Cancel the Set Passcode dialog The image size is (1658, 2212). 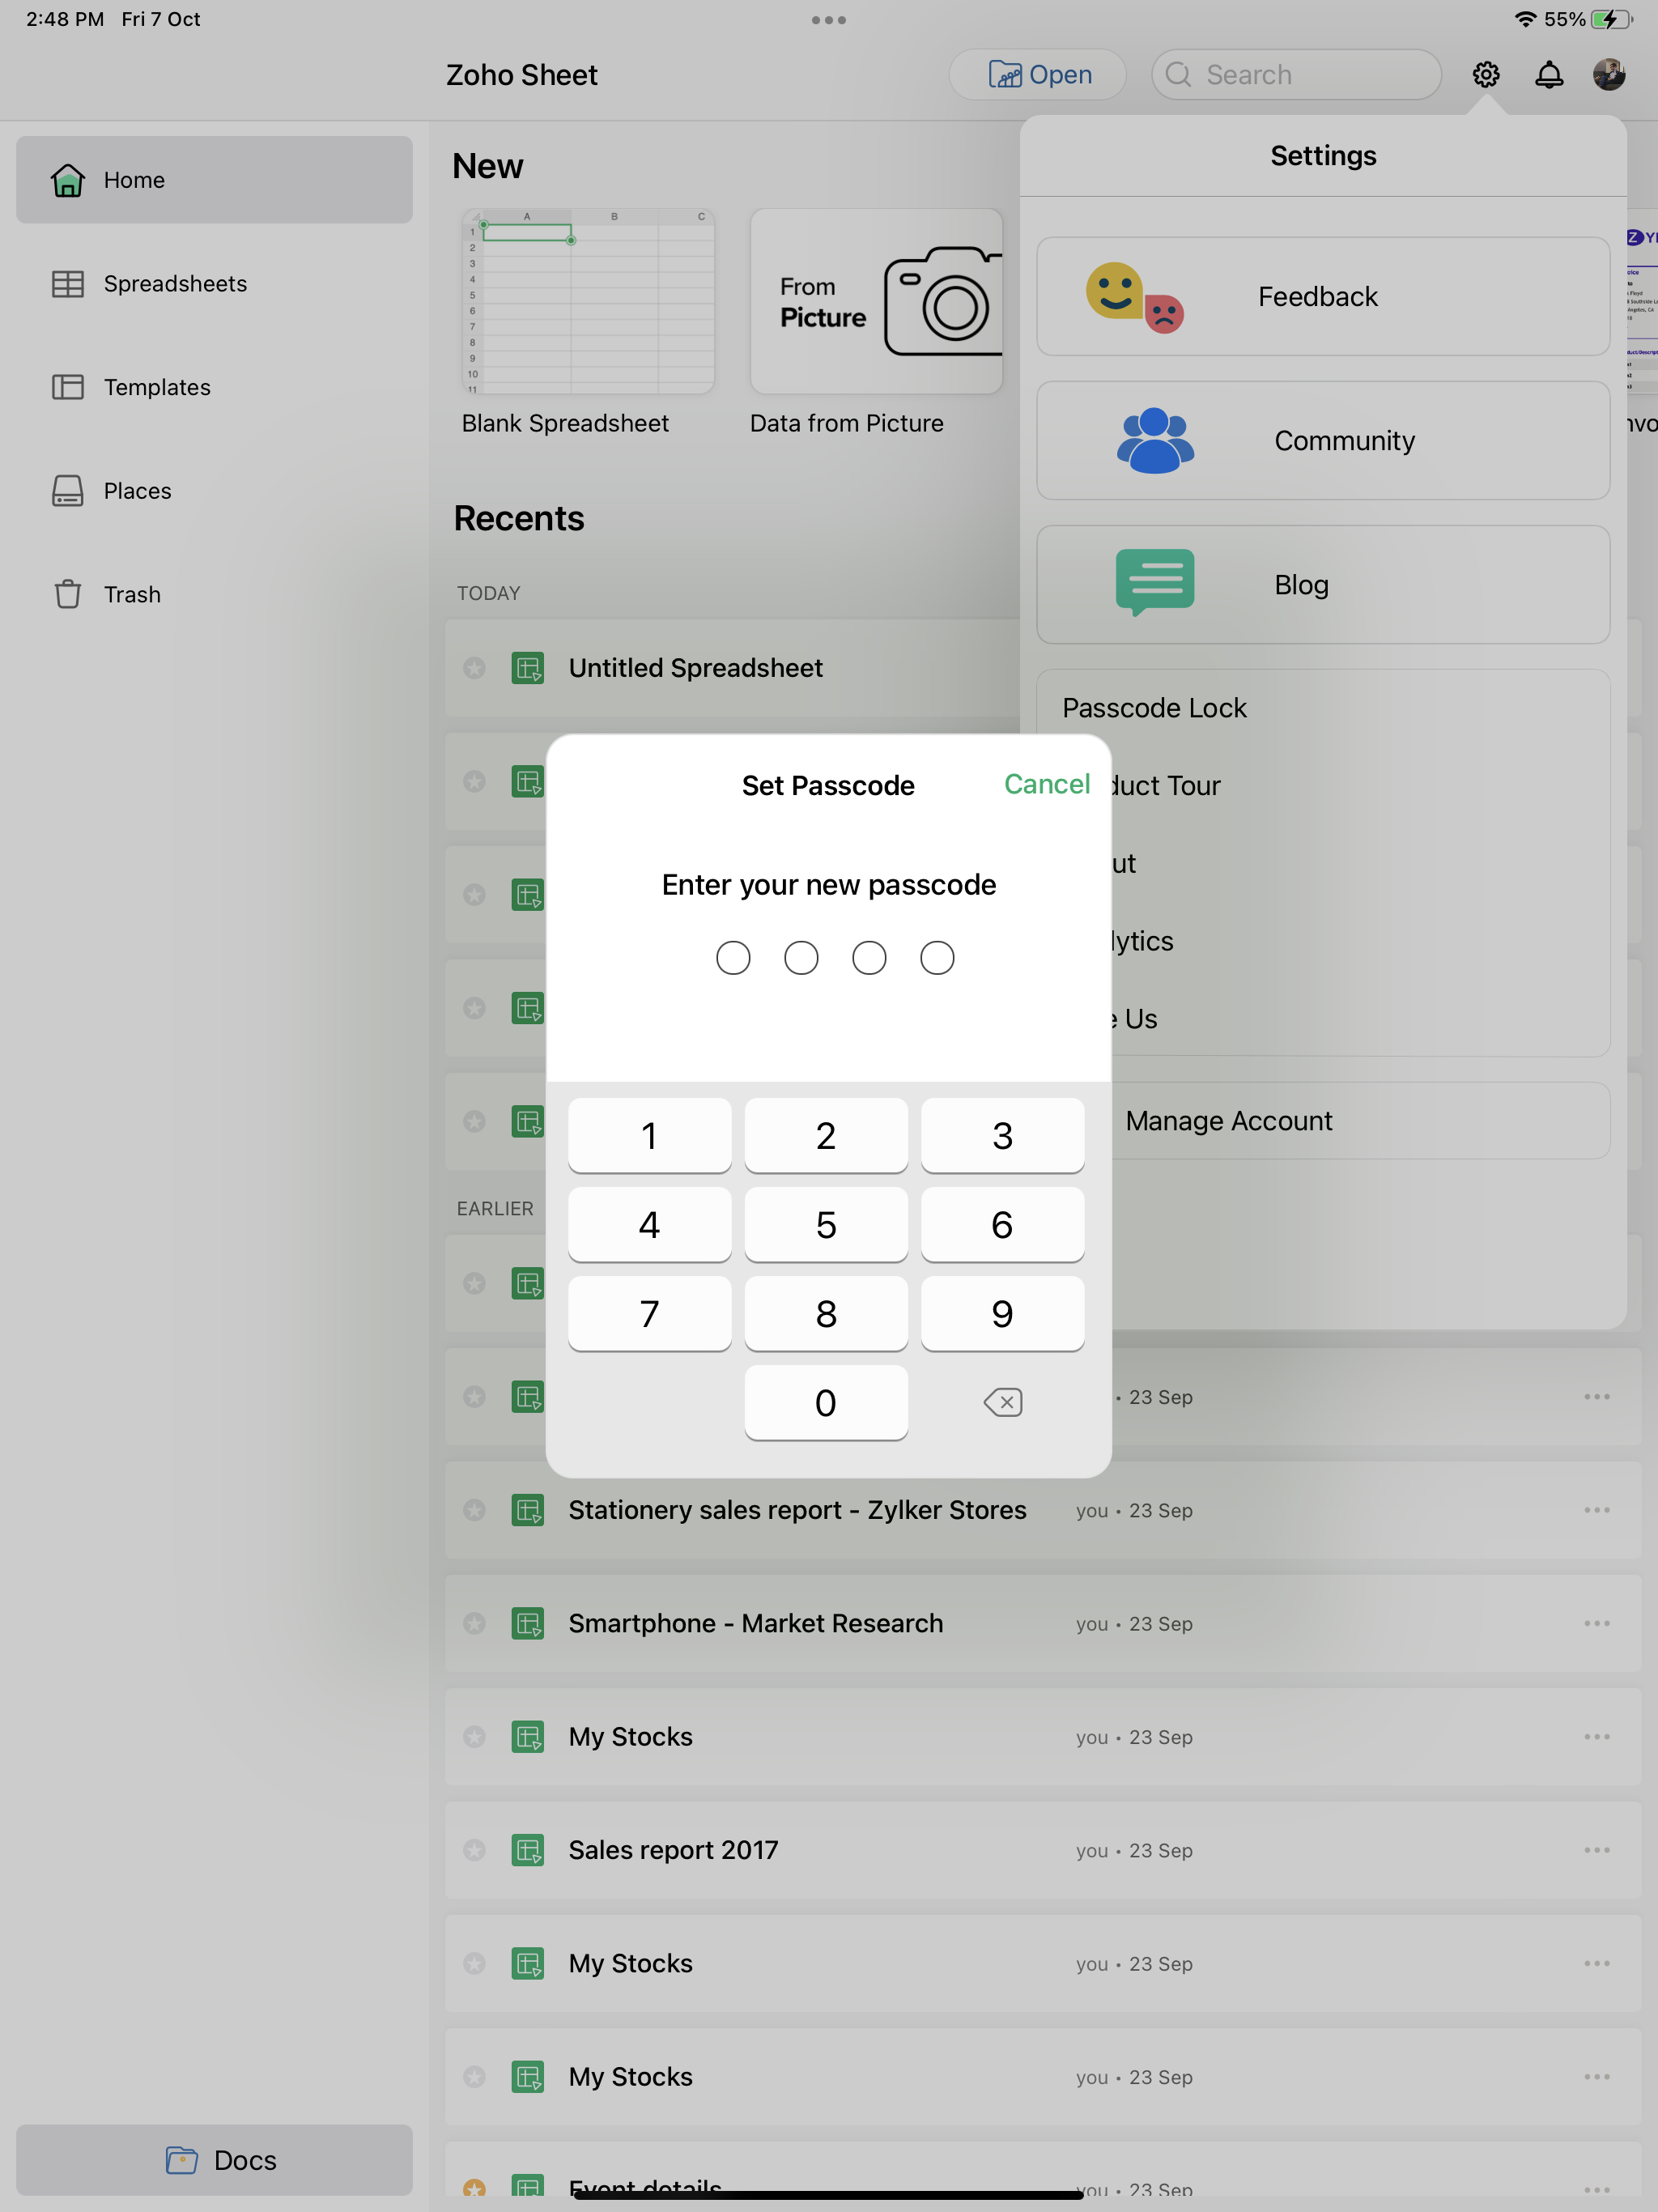tap(1046, 784)
